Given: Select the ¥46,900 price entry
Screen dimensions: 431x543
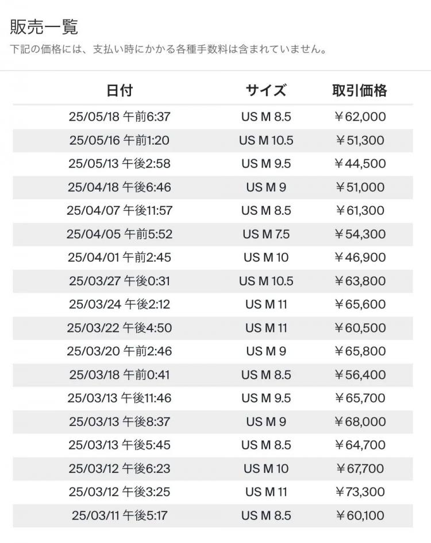Looking at the screenshot, I should [x=360, y=257].
